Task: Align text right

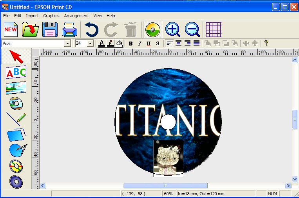Action: [187, 44]
